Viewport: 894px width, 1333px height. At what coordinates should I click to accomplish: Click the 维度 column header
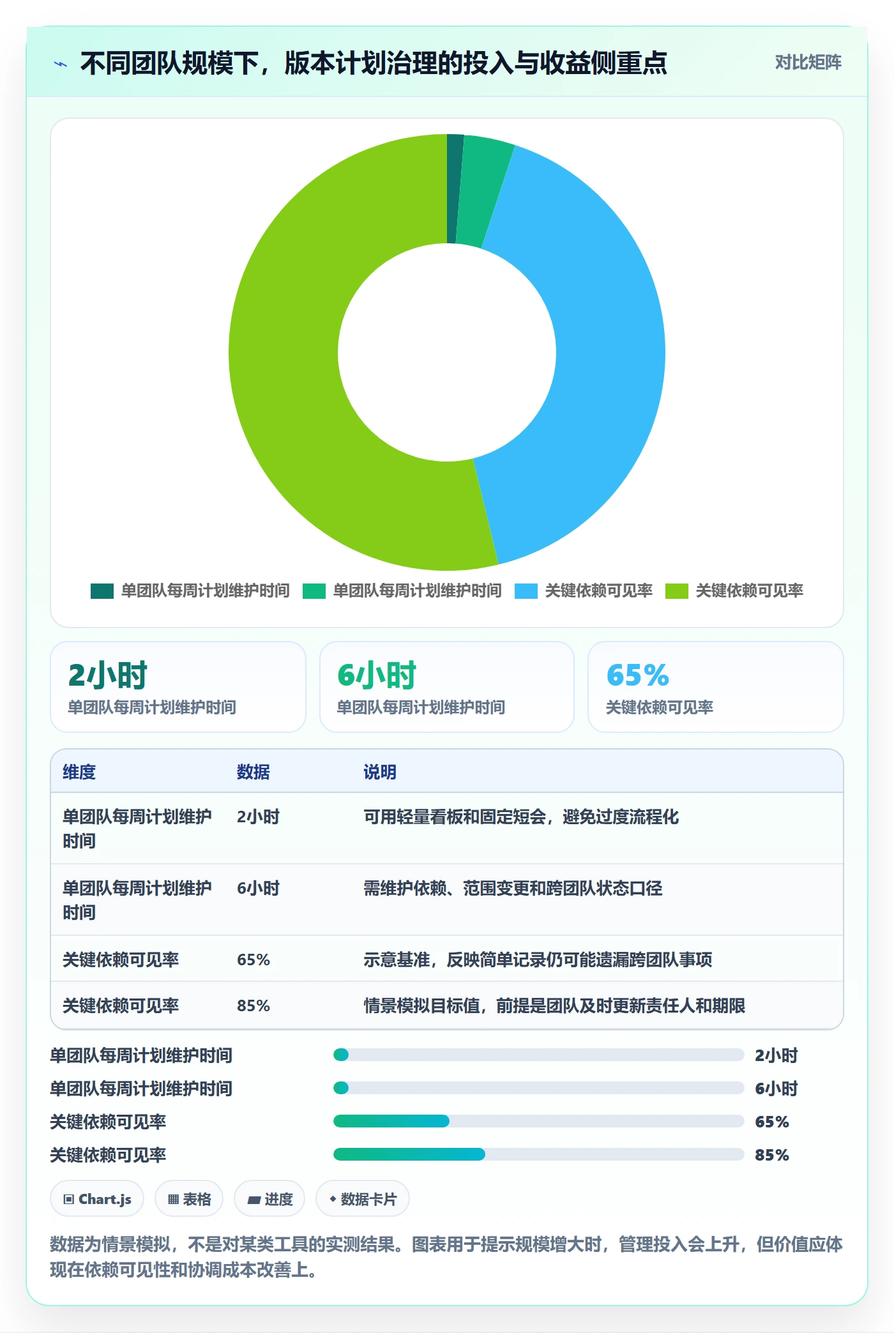(79, 772)
